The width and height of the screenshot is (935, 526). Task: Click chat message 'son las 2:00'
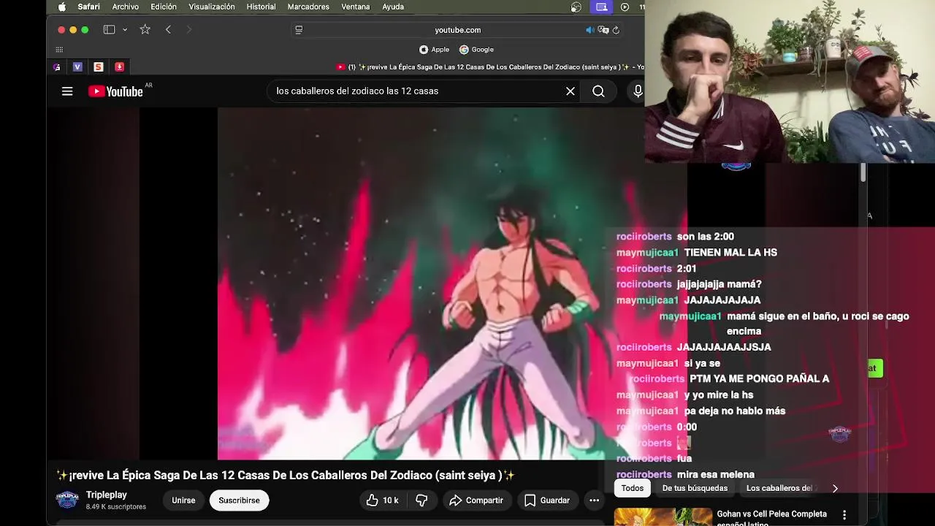point(706,237)
